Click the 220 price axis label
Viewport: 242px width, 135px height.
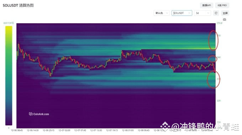[x=219, y=101]
